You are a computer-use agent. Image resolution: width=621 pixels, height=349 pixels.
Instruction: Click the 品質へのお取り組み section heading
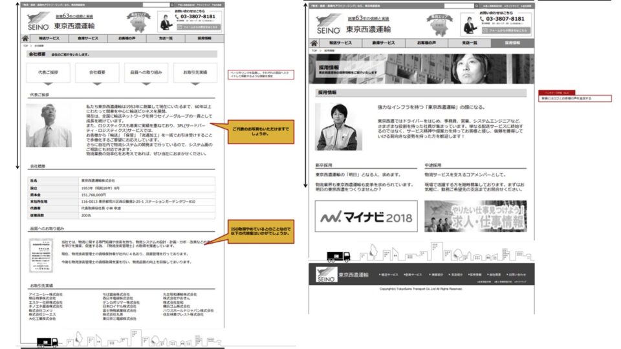pos(47,228)
